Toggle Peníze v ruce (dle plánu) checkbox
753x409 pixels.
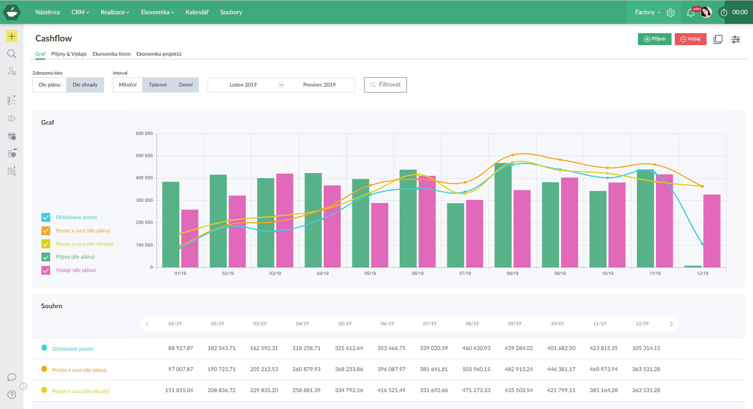[x=46, y=230]
